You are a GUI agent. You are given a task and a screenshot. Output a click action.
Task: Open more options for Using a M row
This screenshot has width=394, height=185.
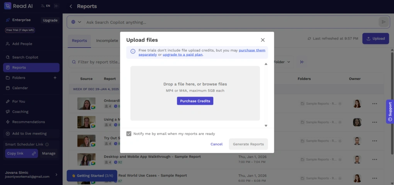(375, 122)
